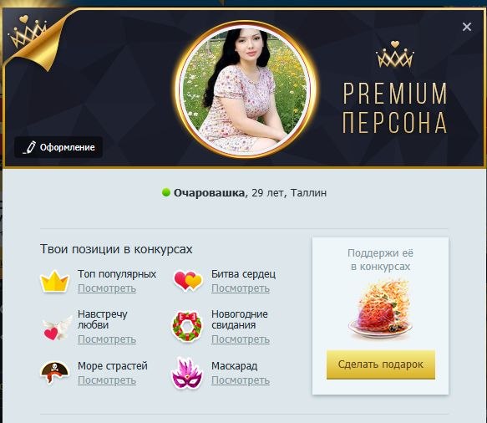
Task: Click the winged heart Навстречу любви icon
Action: coord(57,329)
